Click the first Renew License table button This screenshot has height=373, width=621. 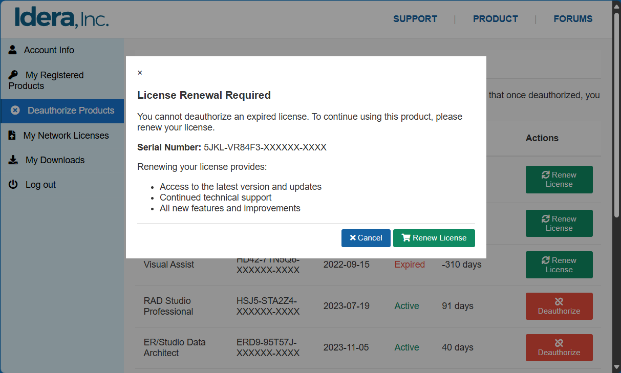pos(559,180)
